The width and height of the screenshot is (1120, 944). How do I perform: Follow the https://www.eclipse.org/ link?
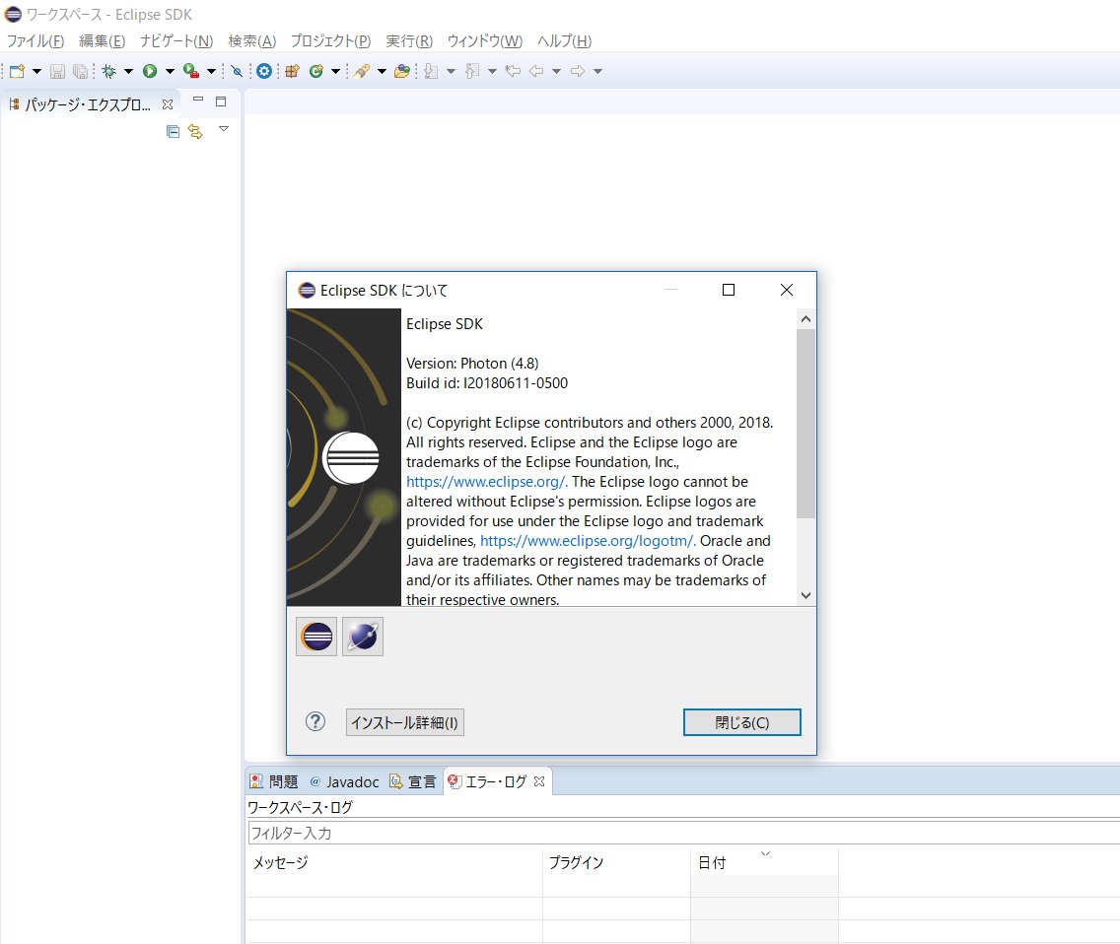(x=484, y=481)
